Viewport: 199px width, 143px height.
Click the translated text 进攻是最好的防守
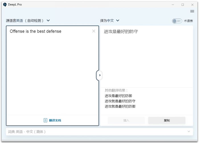121,31
